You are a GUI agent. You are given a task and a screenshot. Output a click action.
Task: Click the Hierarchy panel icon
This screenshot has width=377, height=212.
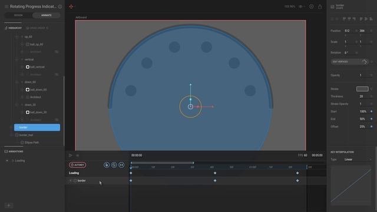click(x=6, y=28)
